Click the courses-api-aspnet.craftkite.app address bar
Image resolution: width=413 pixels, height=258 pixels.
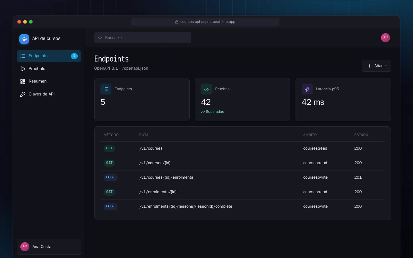point(205,22)
